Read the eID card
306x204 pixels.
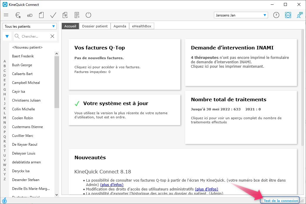(30, 15)
